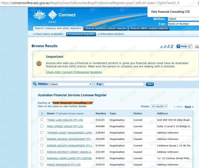Image resolution: width=199 pixels, height=168 pixels.
Task: Open PARK LANE WEALTH PTY LTD details
Action: (x=65, y=120)
